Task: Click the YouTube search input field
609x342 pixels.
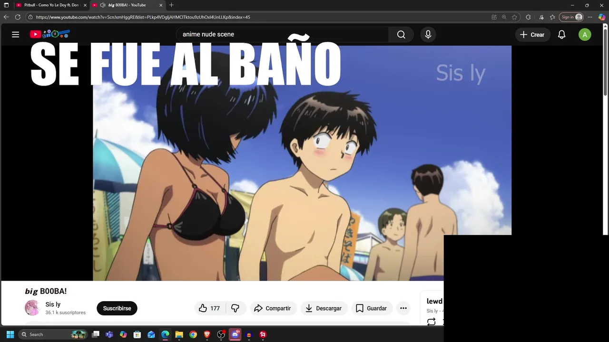Action: (x=283, y=34)
